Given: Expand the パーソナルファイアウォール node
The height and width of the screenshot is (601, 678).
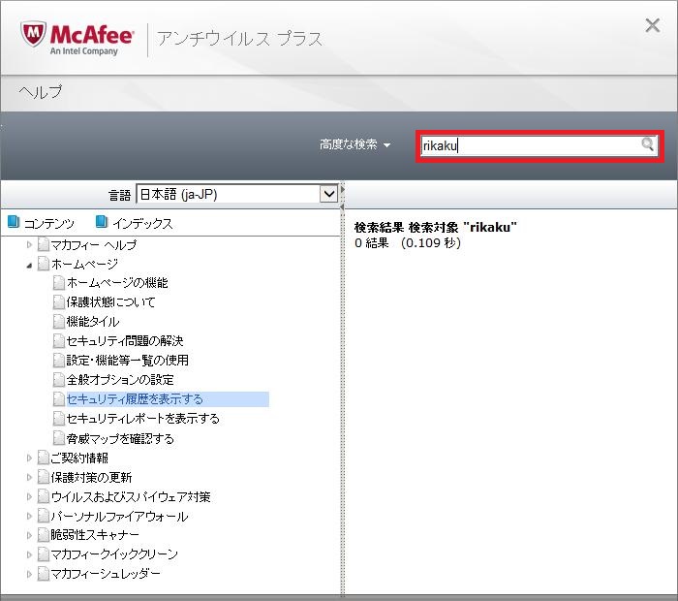Looking at the screenshot, I should [x=29, y=517].
